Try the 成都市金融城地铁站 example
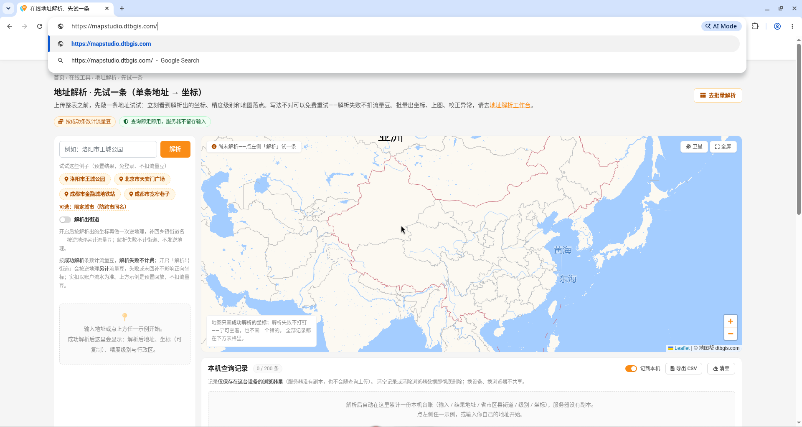 coord(90,194)
